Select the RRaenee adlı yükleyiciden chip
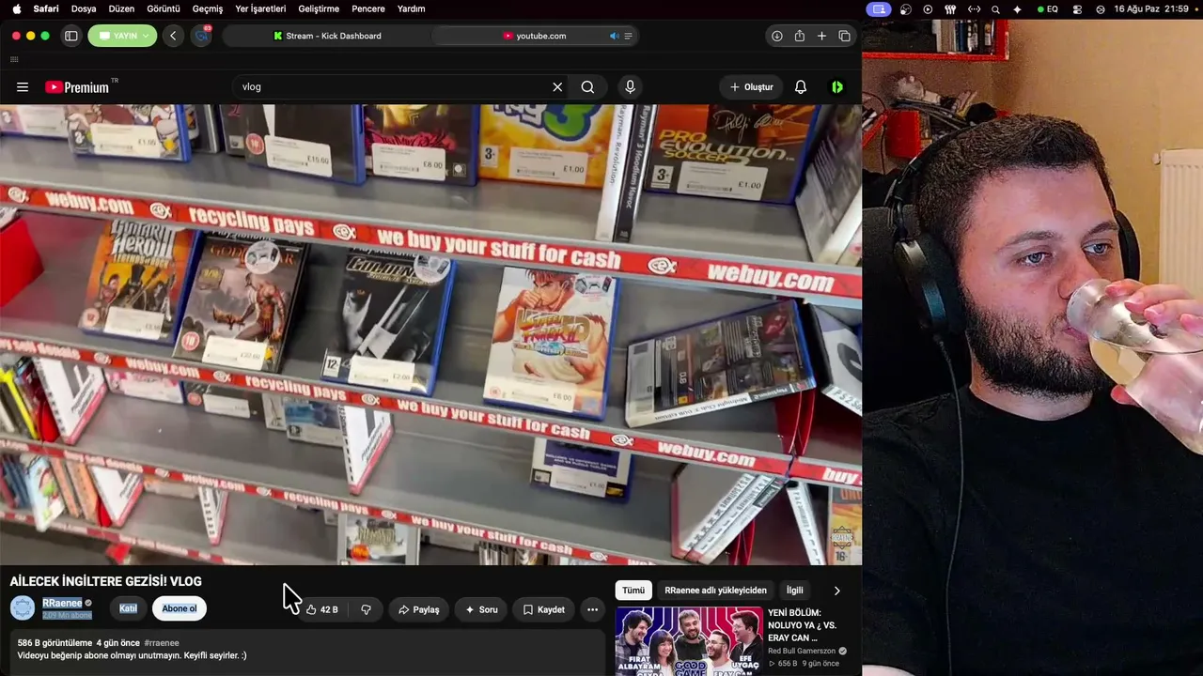The width and height of the screenshot is (1203, 676). tap(716, 591)
